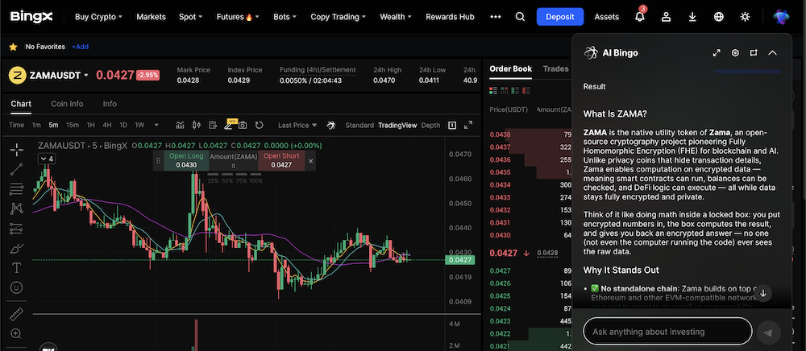Screen dimensions: 806x351
Task: Set amount to 50% on slider
Action: coord(228,181)
